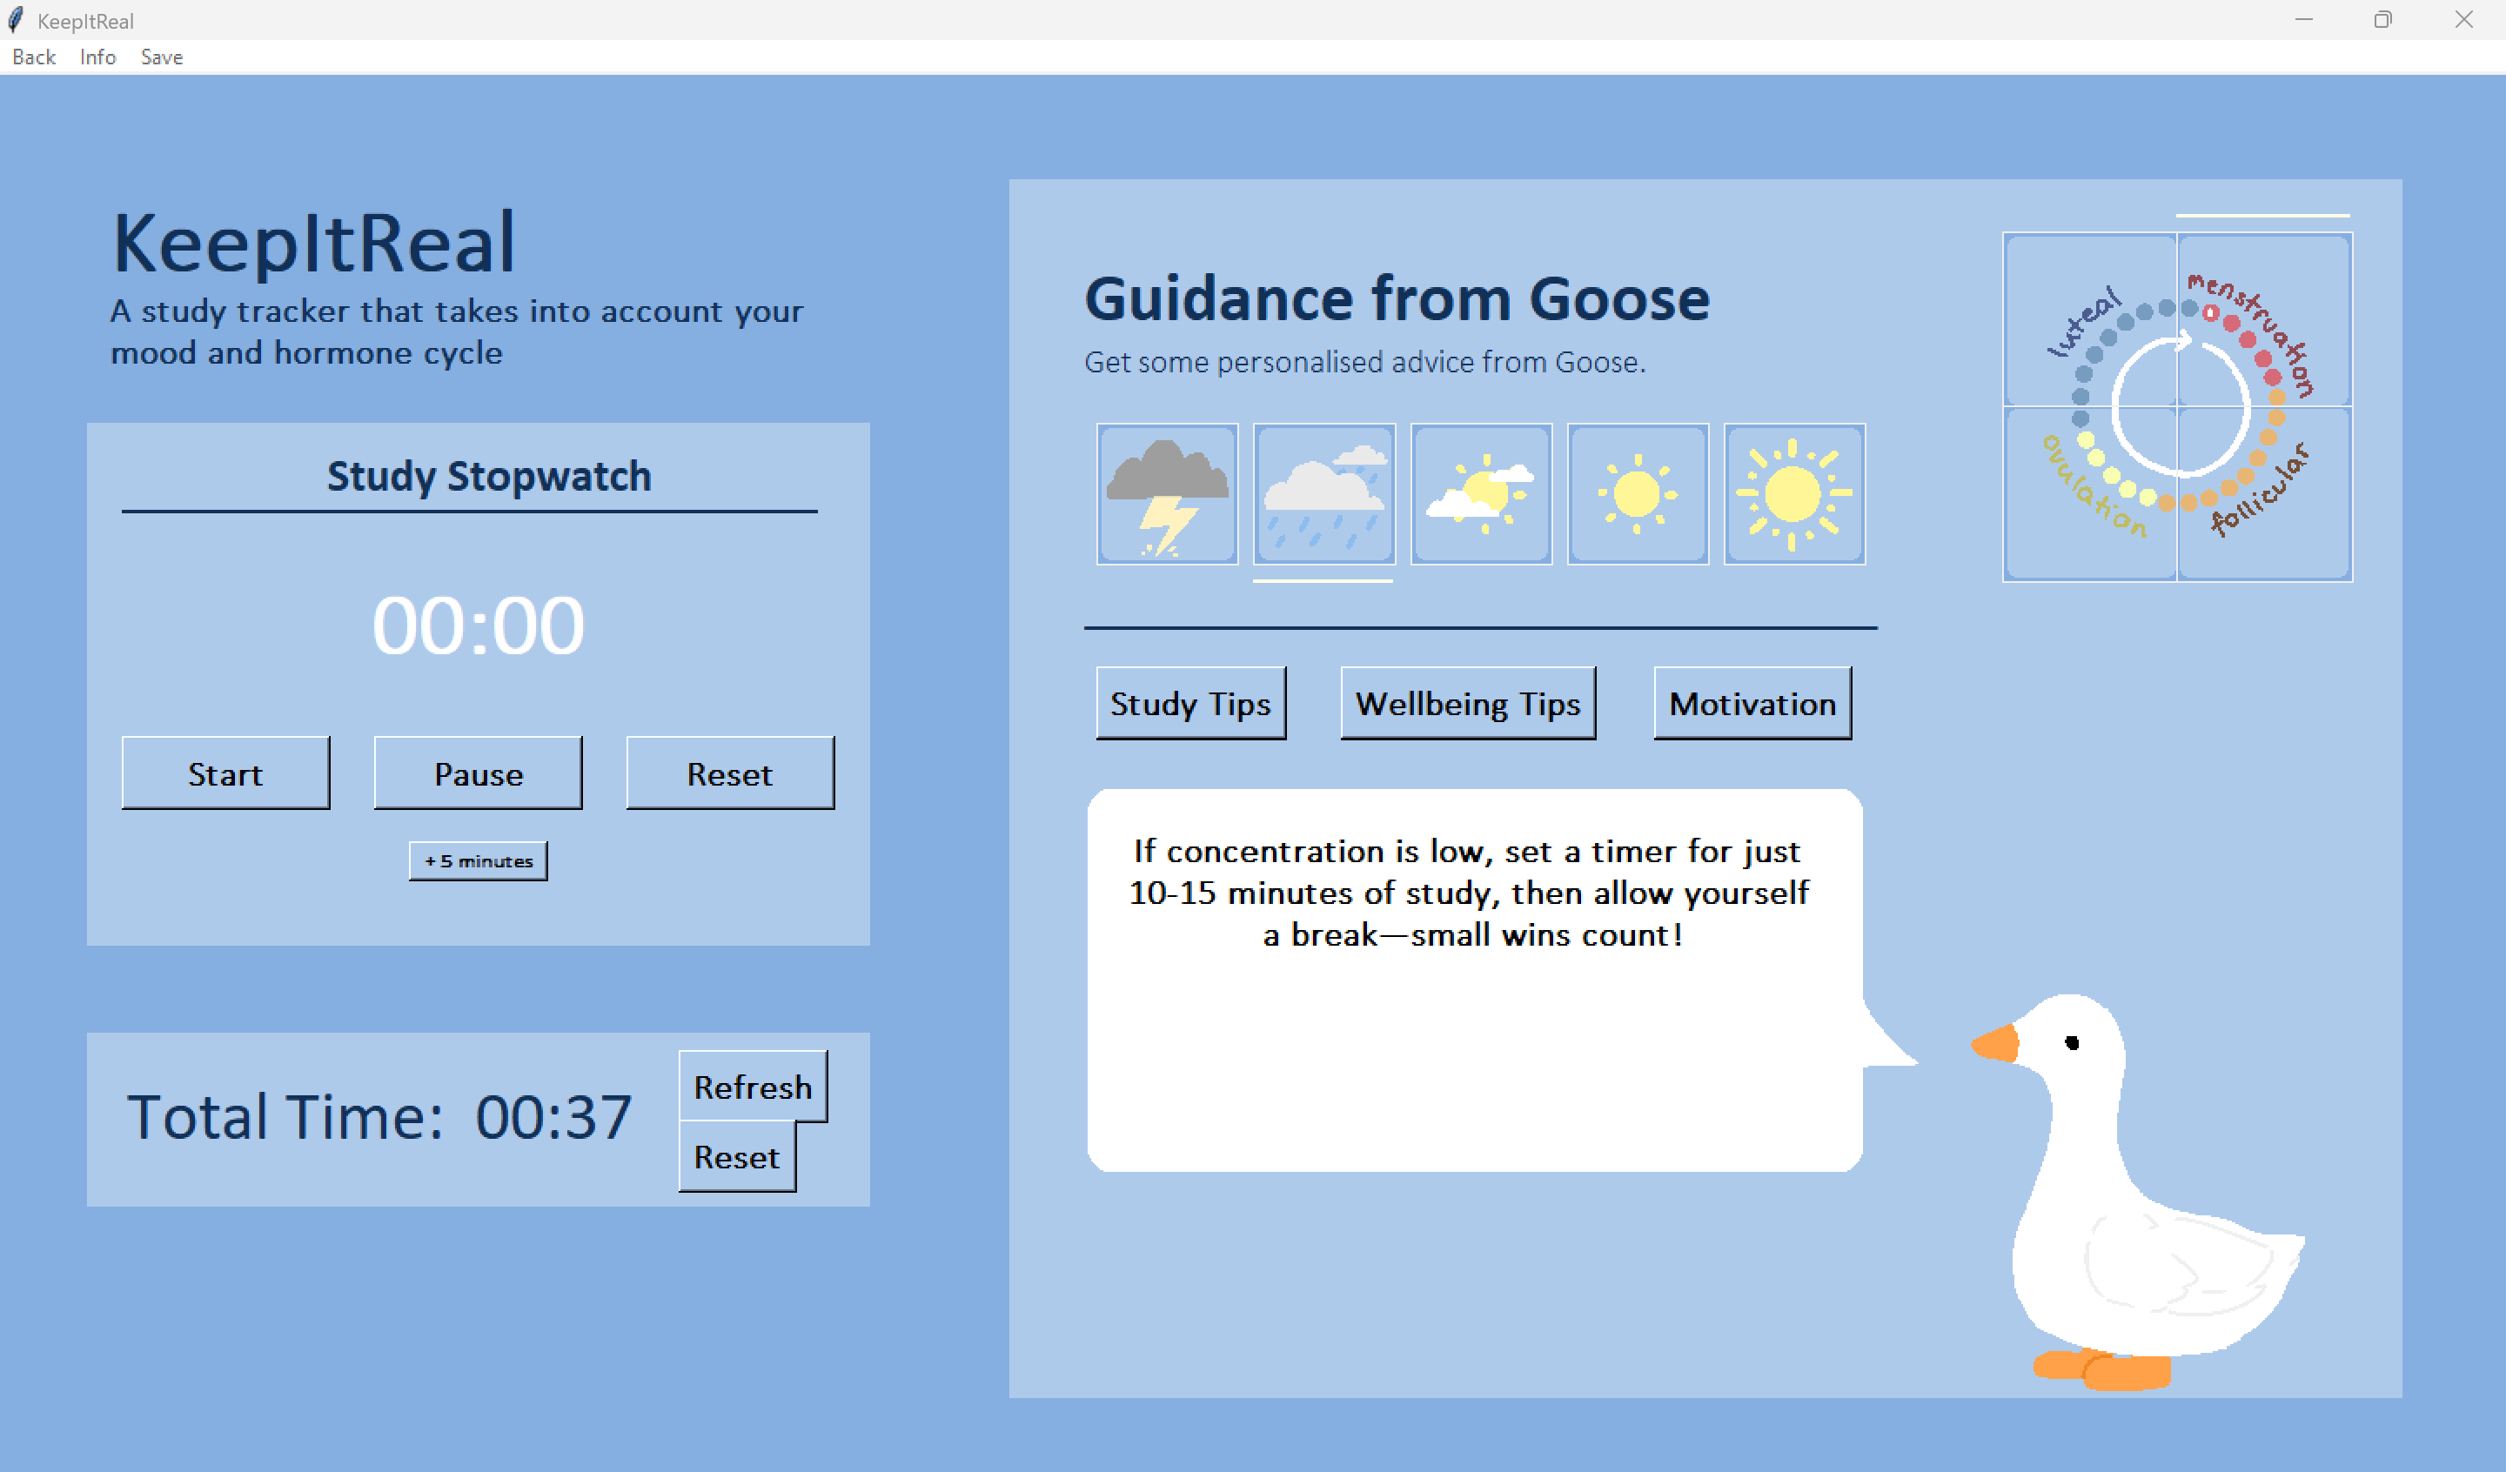Viewport: 2506px width, 1472px height.
Task: Add 5 minutes to the stopwatch
Action: pos(478,860)
